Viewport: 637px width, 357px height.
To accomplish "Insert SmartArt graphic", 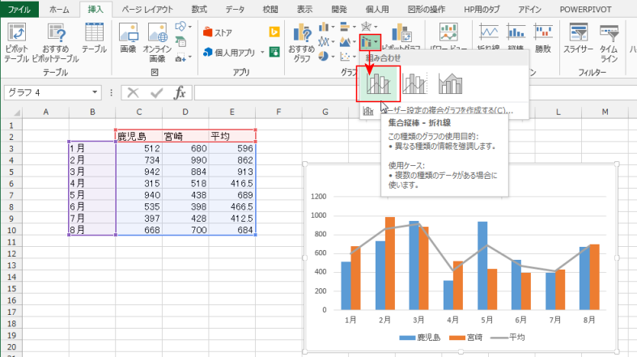I will click(x=180, y=41).
